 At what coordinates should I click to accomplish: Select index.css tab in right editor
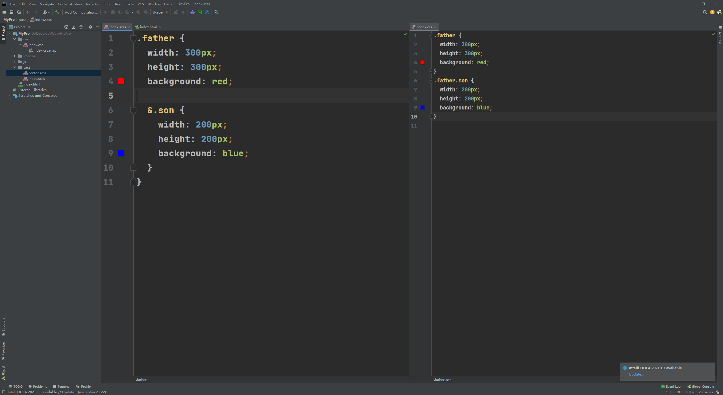click(x=424, y=27)
